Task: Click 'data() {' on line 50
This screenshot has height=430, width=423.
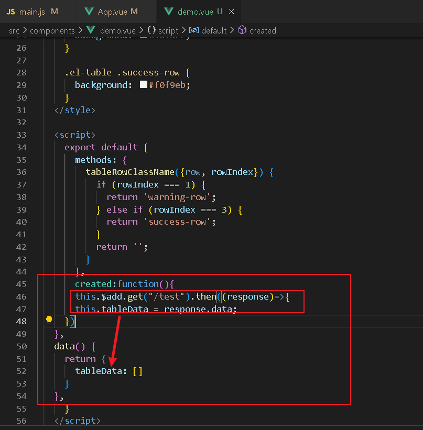Action: (x=74, y=346)
